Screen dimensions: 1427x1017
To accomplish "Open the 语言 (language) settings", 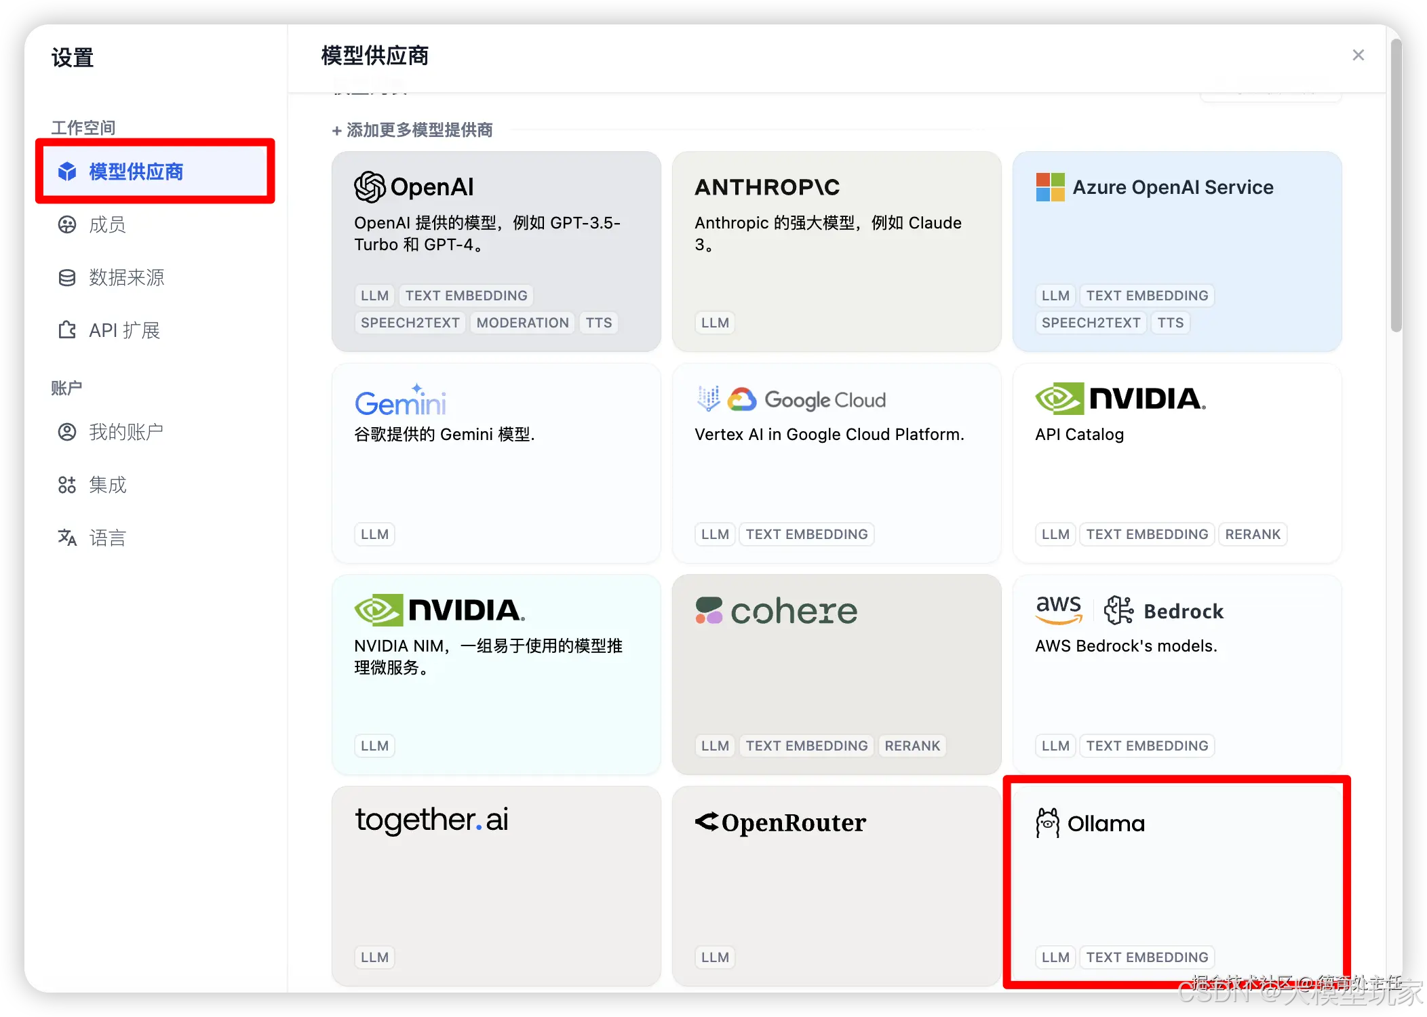I will 109,538.
